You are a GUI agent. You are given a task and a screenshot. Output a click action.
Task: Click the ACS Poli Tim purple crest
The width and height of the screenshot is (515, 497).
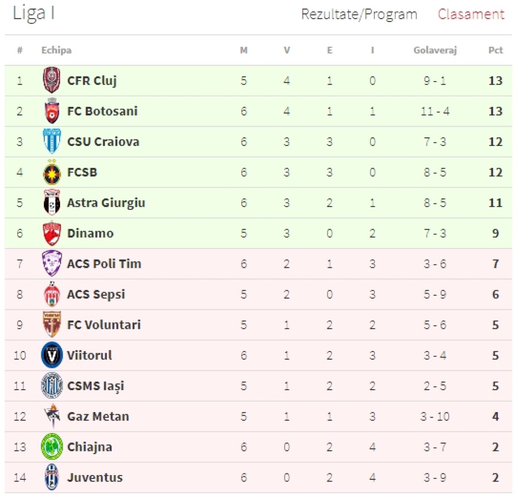(52, 264)
